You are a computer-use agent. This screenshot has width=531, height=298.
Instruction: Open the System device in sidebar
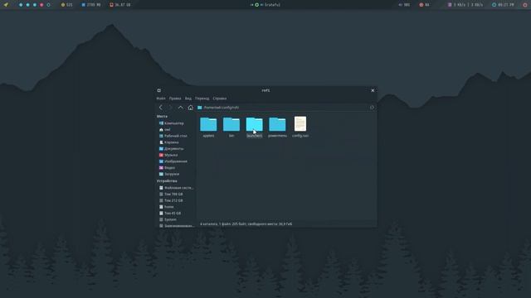tap(168, 219)
